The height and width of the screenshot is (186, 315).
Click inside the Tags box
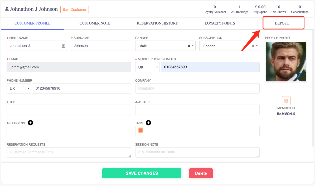197,131
